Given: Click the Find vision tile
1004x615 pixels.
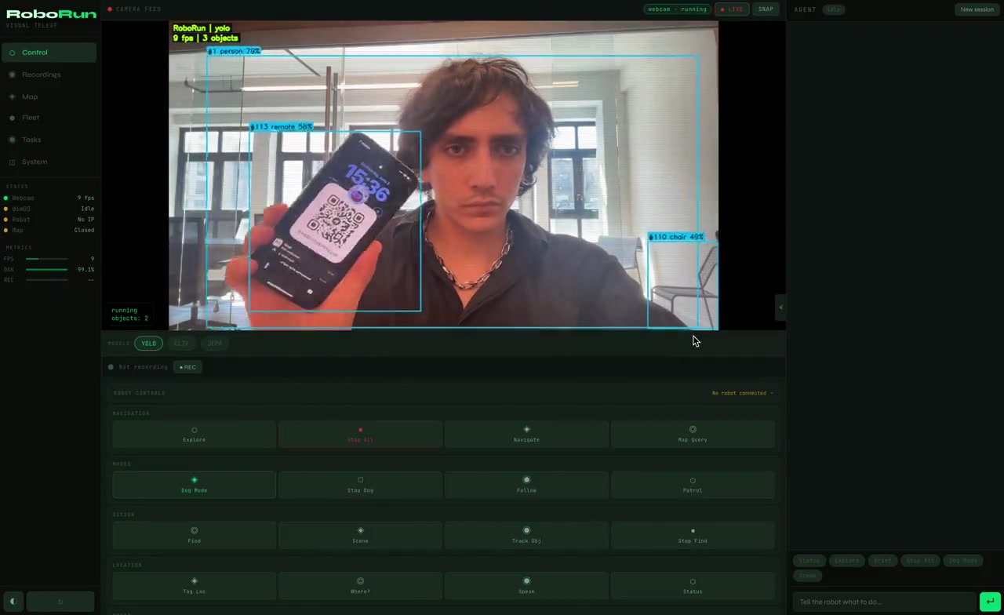Looking at the screenshot, I should point(194,536).
